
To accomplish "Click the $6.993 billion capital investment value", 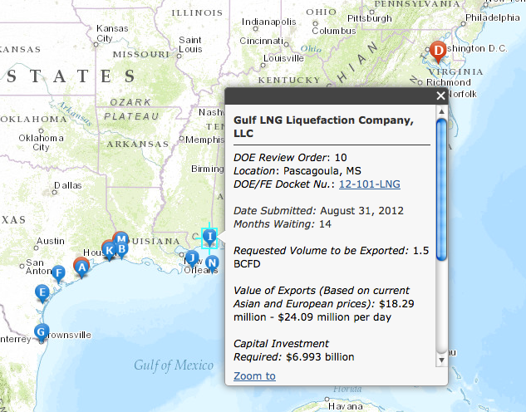I will tap(320, 357).
